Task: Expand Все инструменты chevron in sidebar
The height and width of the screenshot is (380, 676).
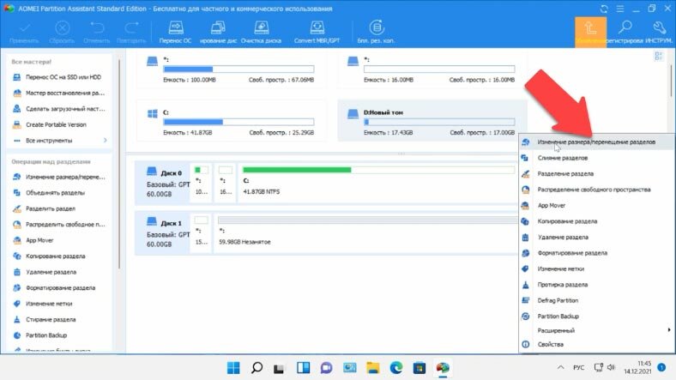Action: point(106,141)
